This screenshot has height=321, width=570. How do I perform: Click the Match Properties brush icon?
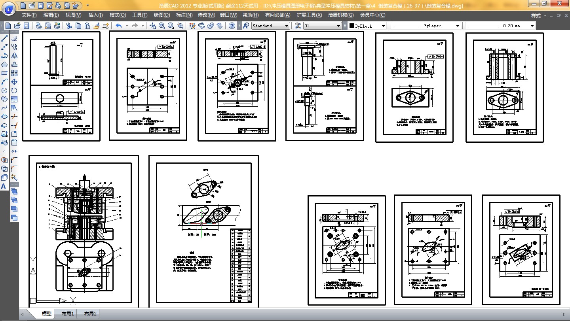(96, 26)
